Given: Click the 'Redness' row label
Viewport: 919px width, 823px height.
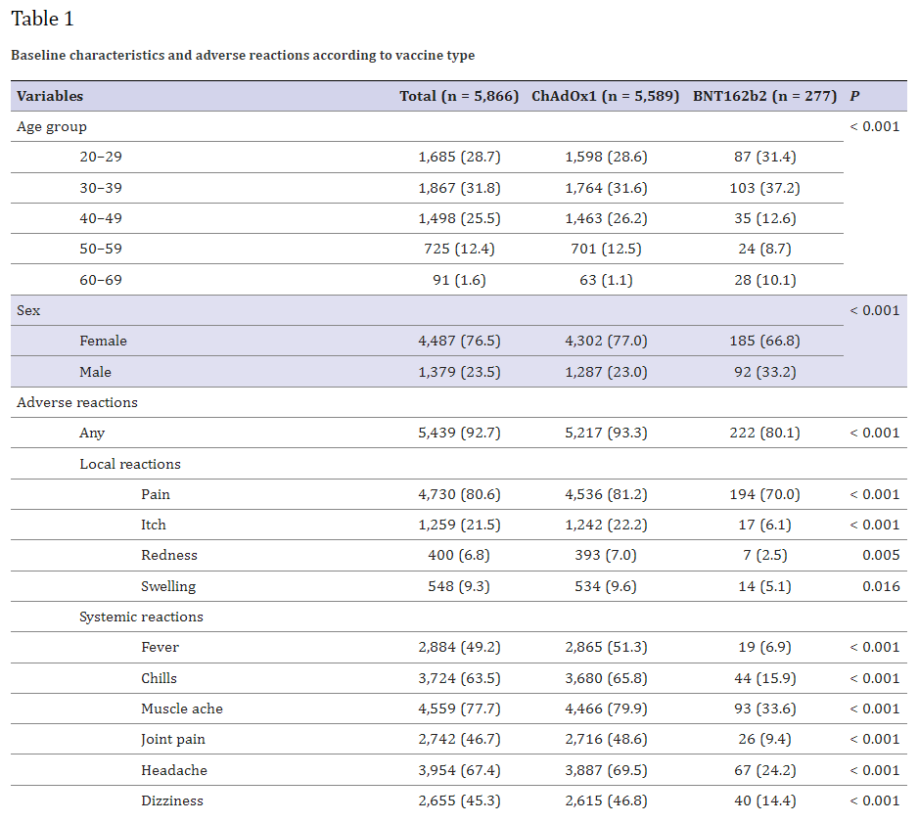Looking at the screenshot, I should (169, 556).
